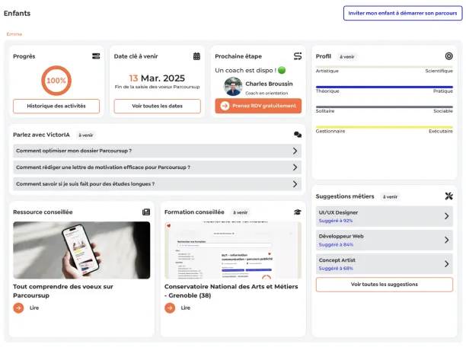Click 'Tout comprendre des voeux sur Parcoursup' title
The width and height of the screenshot is (466, 347).
tap(63, 291)
